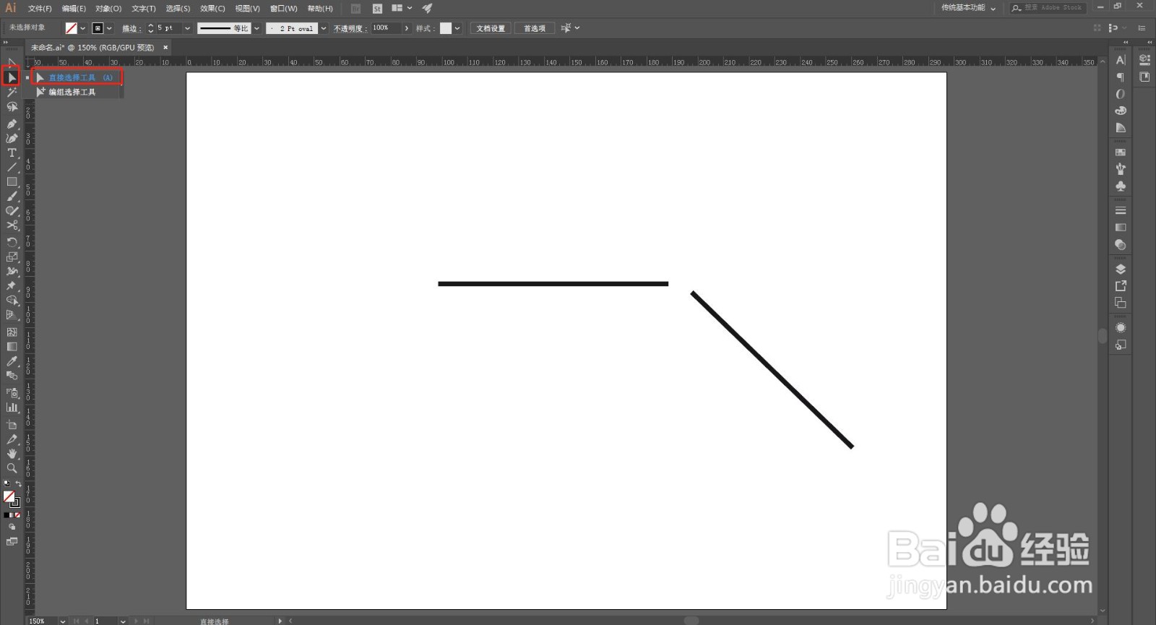Select the Lasso tool
1156x625 pixels.
pos(12,107)
